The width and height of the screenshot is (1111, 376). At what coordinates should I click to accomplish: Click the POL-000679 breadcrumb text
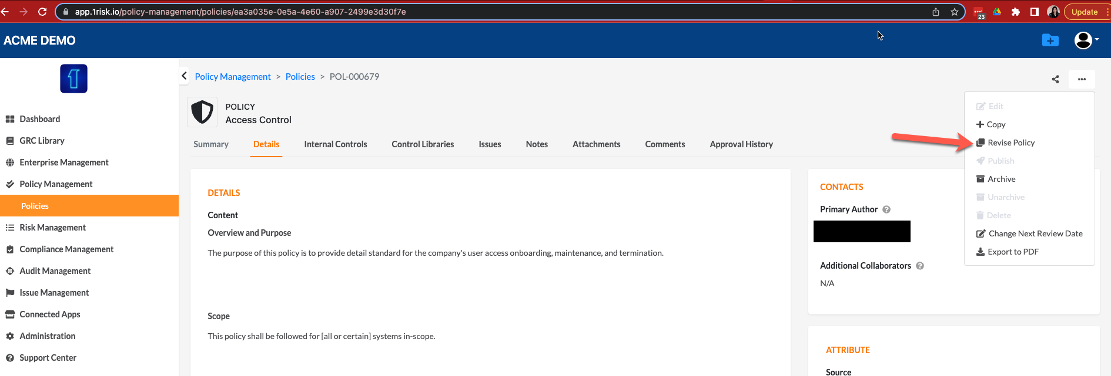coord(354,77)
